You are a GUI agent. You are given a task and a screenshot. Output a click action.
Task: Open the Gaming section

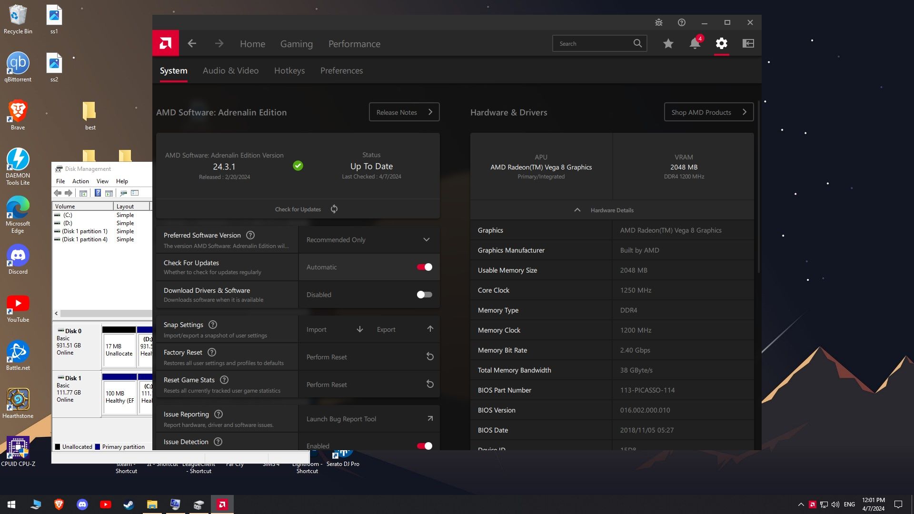(297, 44)
